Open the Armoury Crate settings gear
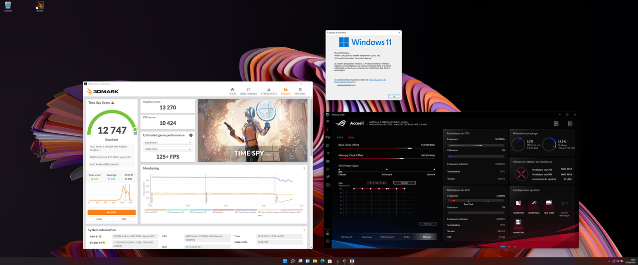This screenshot has width=638, height=265. click(327, 241)
